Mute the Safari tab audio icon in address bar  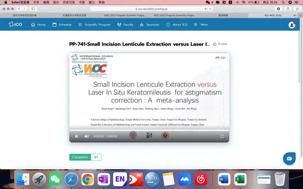[x=206, y=9]
